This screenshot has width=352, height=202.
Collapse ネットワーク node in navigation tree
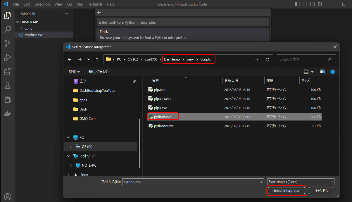tap(68, 156)
